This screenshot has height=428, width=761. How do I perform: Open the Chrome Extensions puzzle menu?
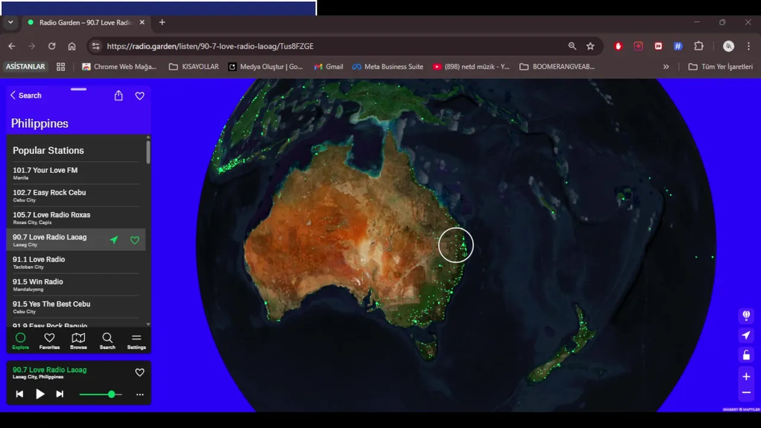click(x=699, y=46)
